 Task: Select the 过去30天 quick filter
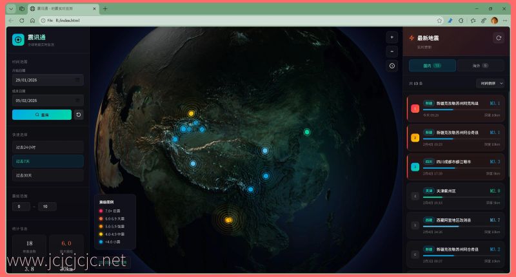48,175
